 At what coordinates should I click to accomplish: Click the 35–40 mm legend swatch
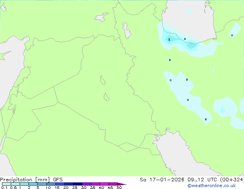95,184
